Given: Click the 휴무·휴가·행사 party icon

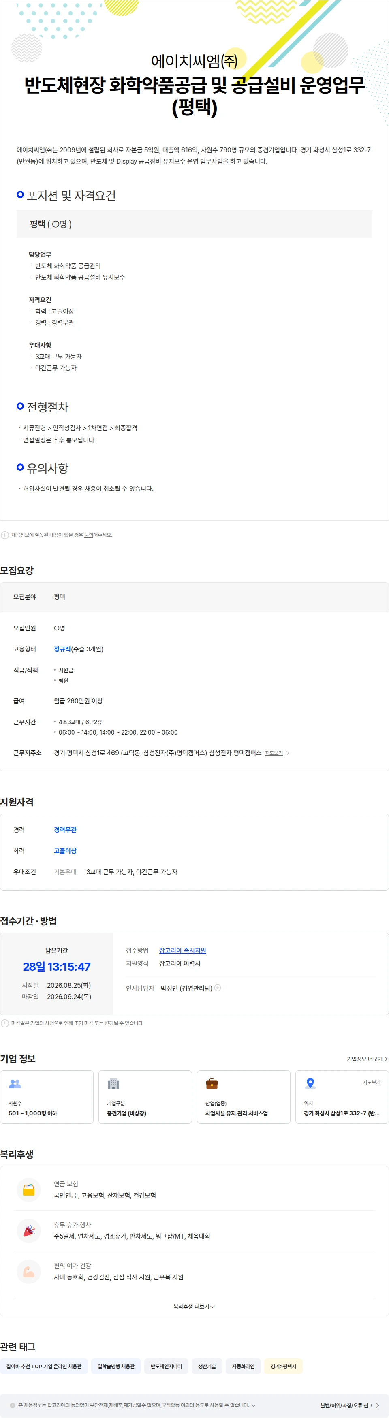Looking at the screenshot, I should [29, 1230].
